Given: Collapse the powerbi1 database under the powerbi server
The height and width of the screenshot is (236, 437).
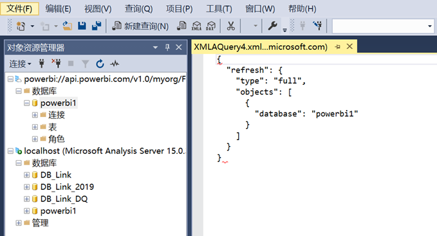Looking at the screenshot, I should 26,103.
